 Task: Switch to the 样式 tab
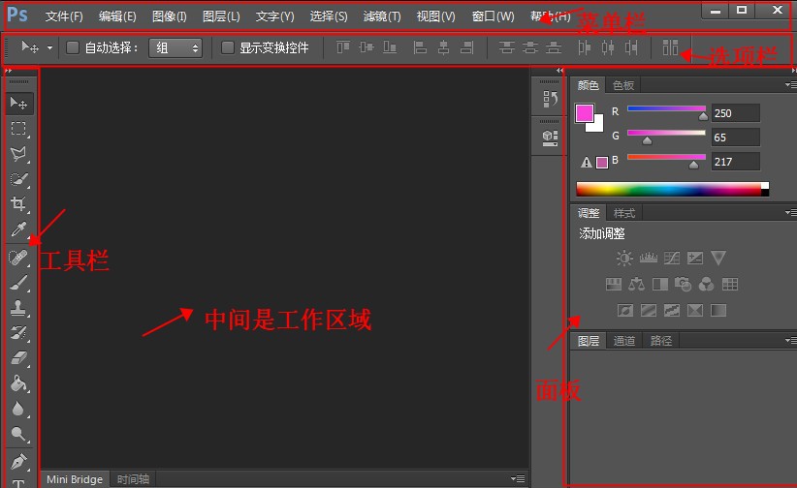(x=624, y=213)
